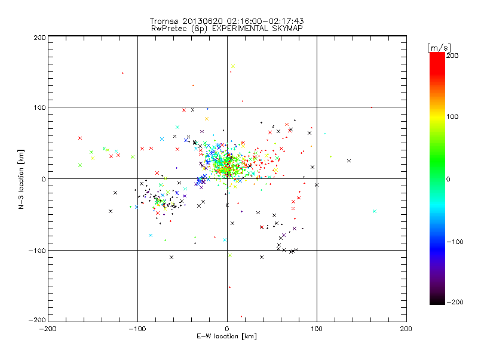The height and width of the screenshot is (358, 478).
Task: Click the colorbar '100' tick label
Action: click(x=452, y=116)
